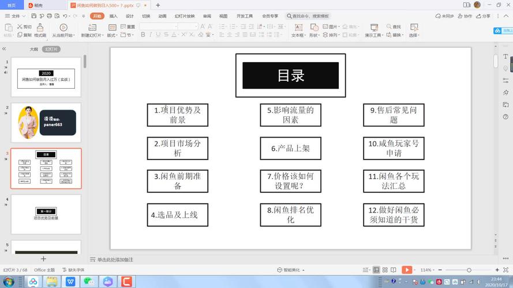The height and width of the screenshot is (288, 513).
Task: Toggle Underline formatting
Action: coord(158,35)
